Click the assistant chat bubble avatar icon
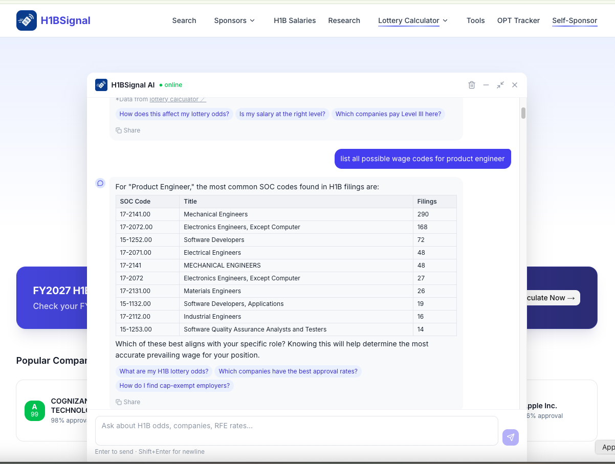The height and width of the screenshot is (464, 615). (100, 183)
